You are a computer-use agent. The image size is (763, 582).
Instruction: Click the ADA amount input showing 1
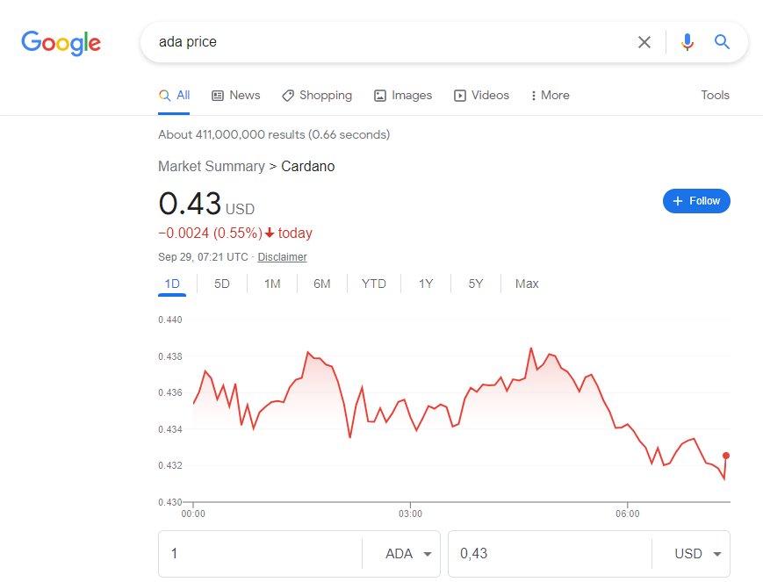pos(261,554)
